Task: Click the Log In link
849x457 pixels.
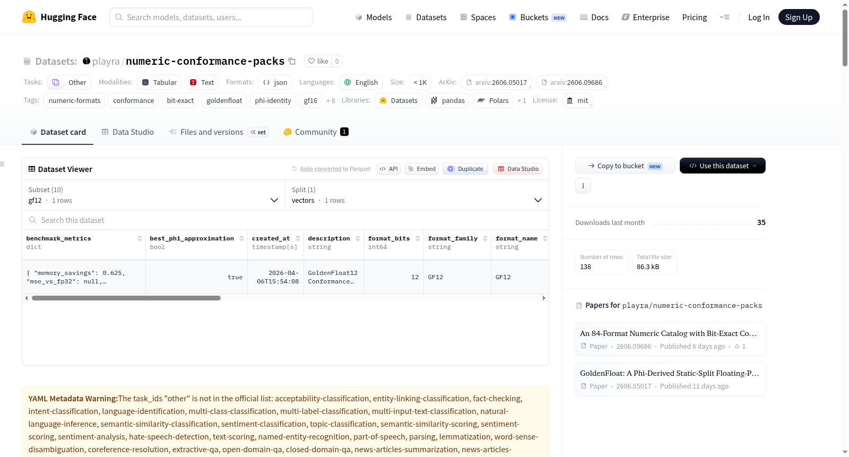Action: (x=759, y=17)
